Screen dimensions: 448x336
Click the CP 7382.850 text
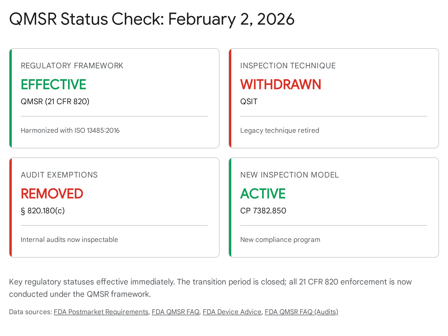[263, 211]
